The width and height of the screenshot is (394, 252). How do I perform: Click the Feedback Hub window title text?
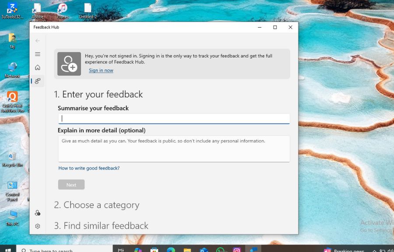[46, 27]
